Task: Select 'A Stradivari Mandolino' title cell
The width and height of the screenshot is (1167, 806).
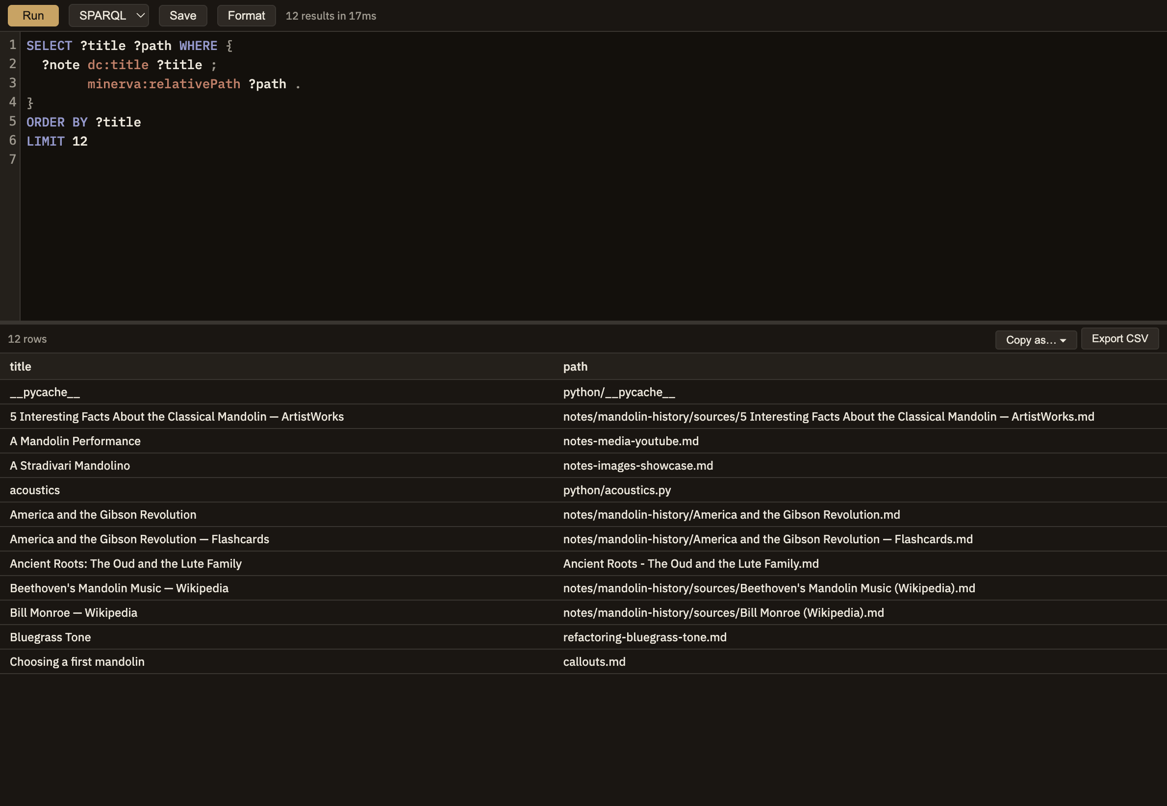Action: 277,466
